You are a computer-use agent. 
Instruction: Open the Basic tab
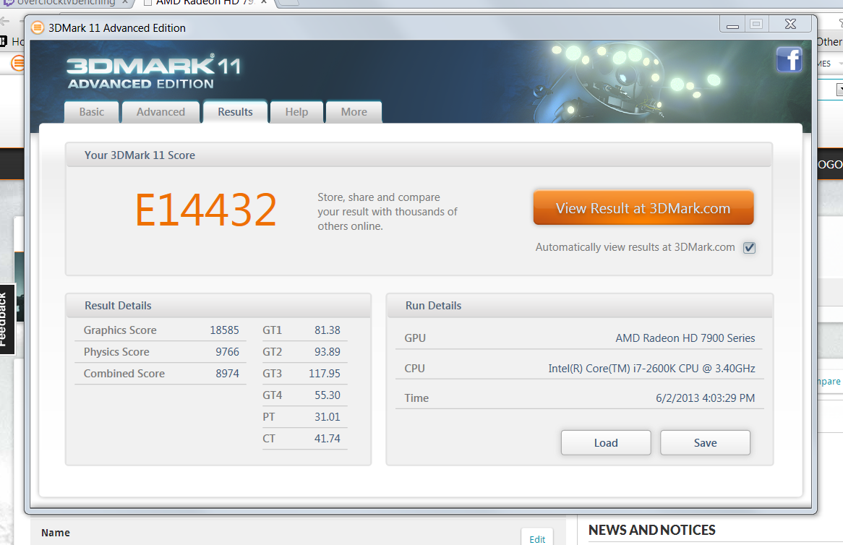[x=91, y=112]
